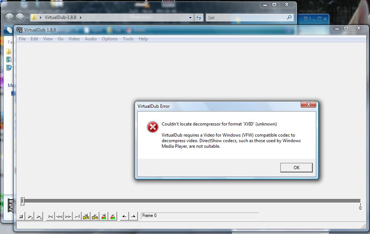
Task: Set Mark In selection start
Action: [x=124, y=216]
